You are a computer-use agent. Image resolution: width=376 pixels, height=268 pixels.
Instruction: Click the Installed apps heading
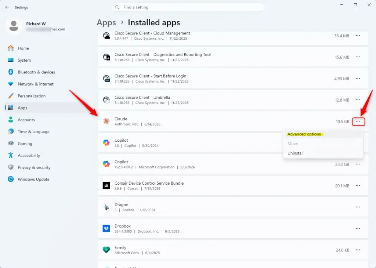click(x=154, y=22)
